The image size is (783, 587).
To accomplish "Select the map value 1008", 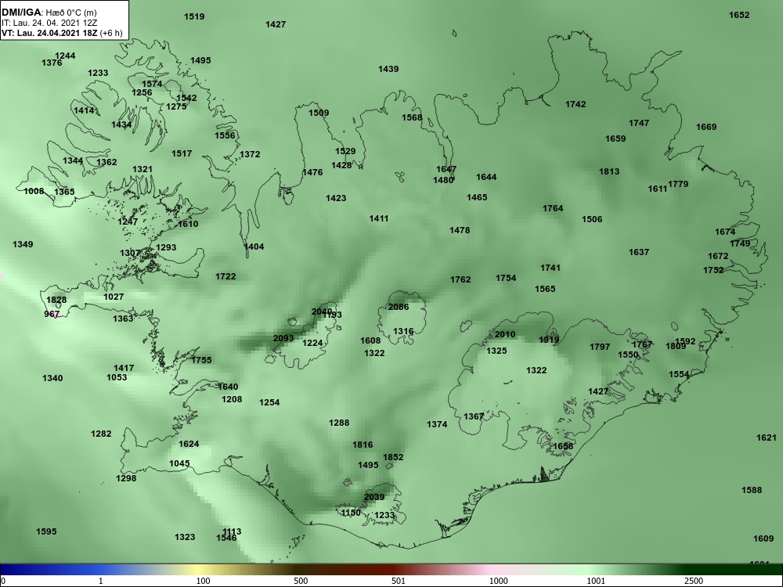I will 34,191.
